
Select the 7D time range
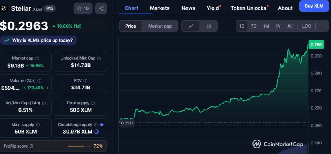(254, 26)
